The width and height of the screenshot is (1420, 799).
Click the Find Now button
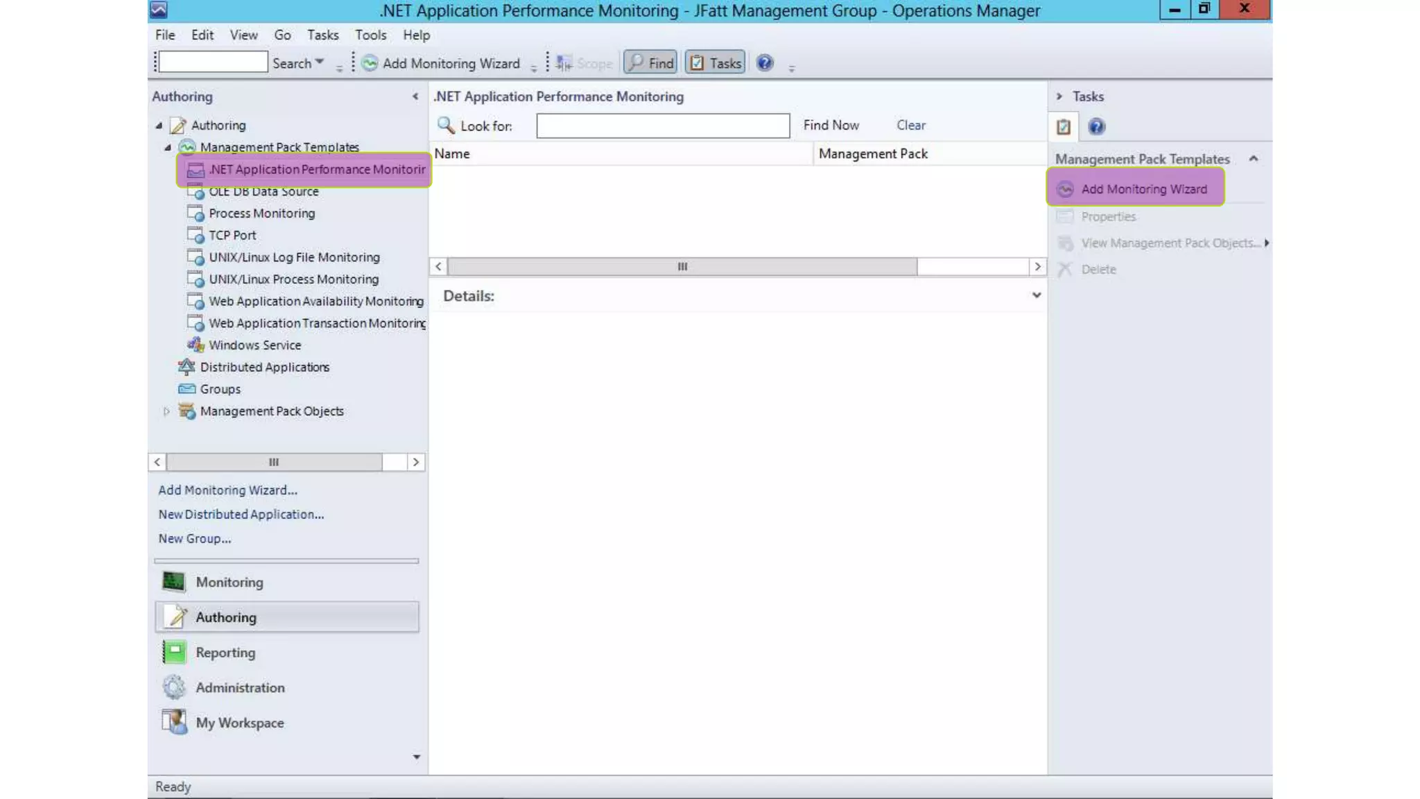(x=831, y=126)
